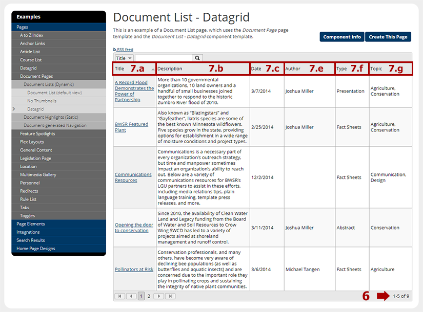
Task: Select Feature Spotlights in the sidebar
Action: click(x=37, y=134)
